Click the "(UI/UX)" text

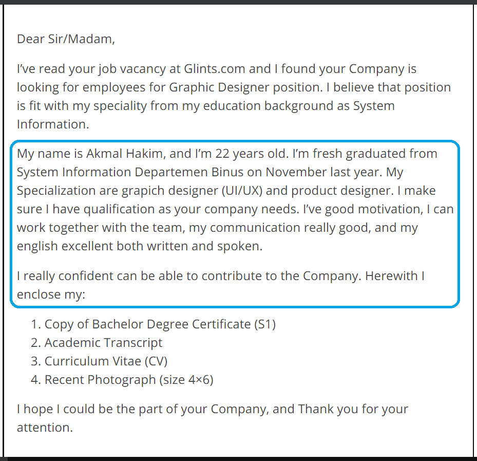pos(241,191)
